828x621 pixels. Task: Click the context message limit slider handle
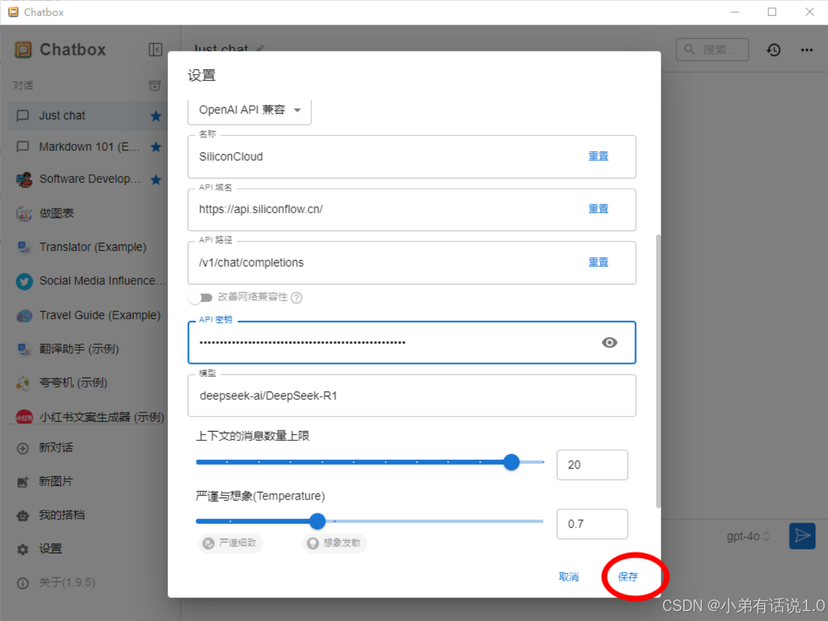pos(512,462)
